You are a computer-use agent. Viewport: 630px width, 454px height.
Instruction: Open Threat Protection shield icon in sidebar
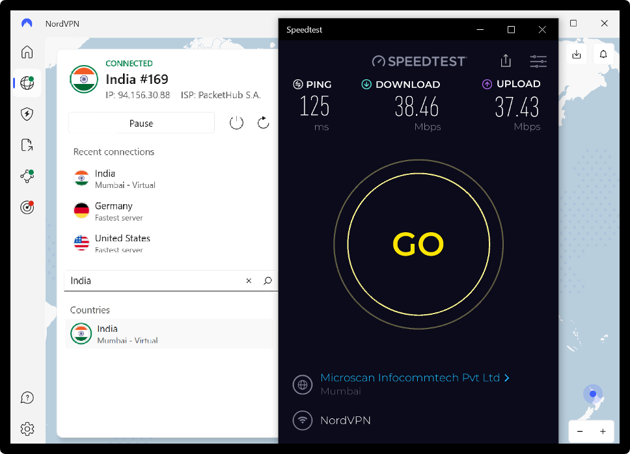[27, 114]
